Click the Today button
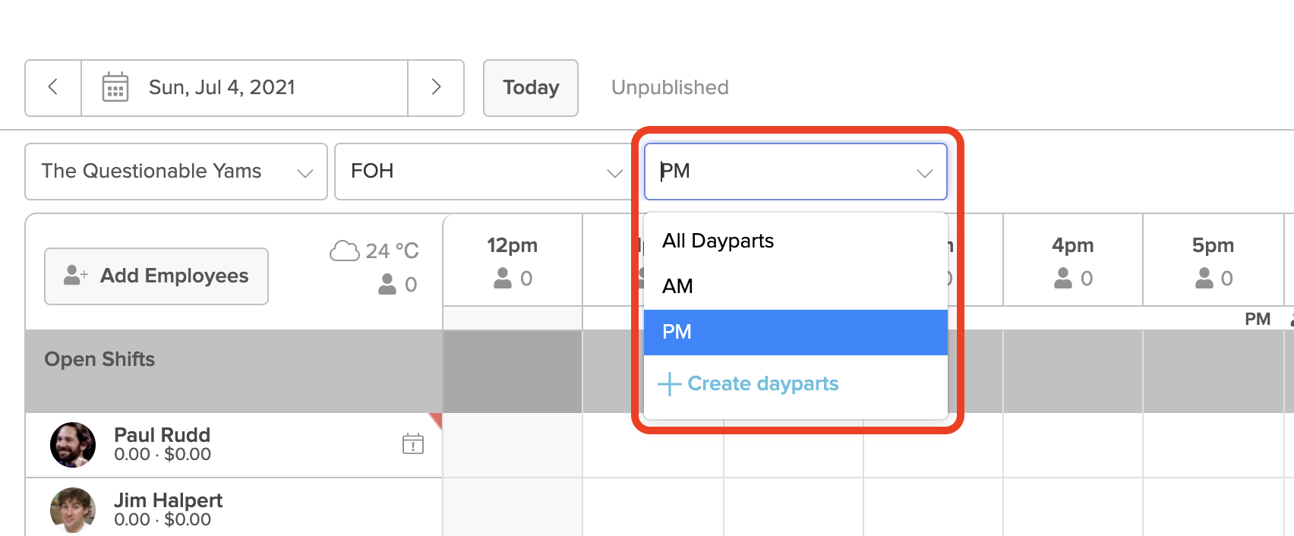 tap(531, 88)
